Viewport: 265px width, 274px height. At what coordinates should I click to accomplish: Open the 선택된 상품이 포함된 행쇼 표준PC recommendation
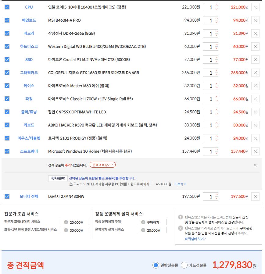(102, 178)
